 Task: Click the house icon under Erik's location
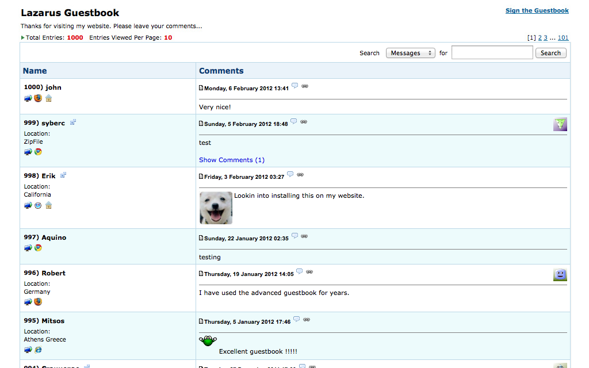49,205
